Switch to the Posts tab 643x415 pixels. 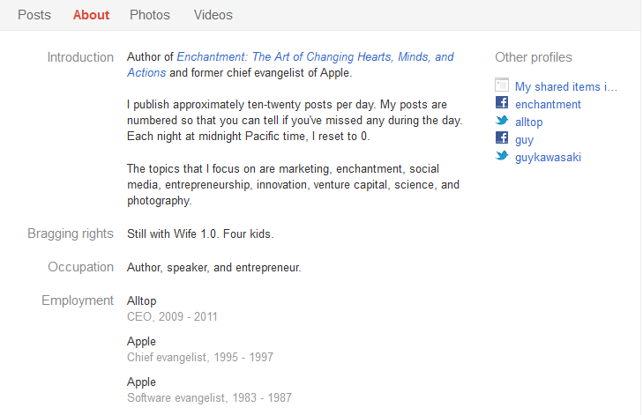point(34,15)
